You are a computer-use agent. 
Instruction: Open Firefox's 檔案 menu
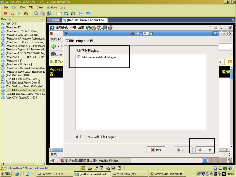coord(56,39)
